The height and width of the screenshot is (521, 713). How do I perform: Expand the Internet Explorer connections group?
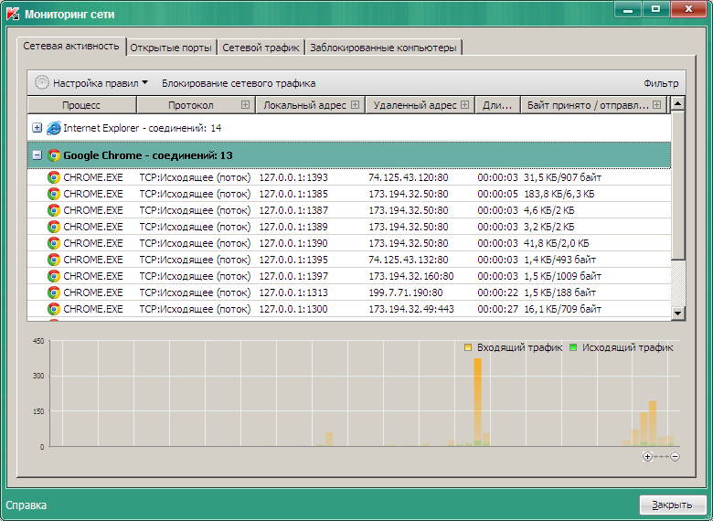pyautogui.click(x=37, y=128)
